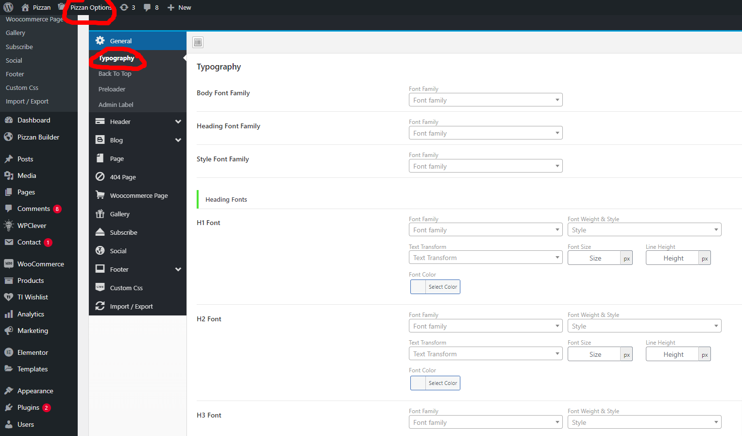
Task: Open H2 Font family dropdown
Action: [486, 326]
